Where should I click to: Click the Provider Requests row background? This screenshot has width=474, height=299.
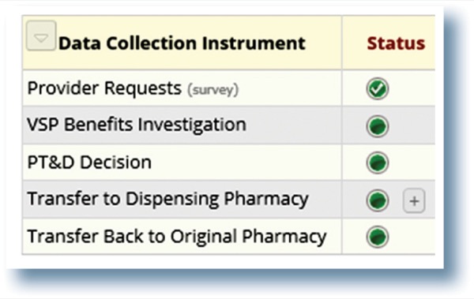[229, 88]
